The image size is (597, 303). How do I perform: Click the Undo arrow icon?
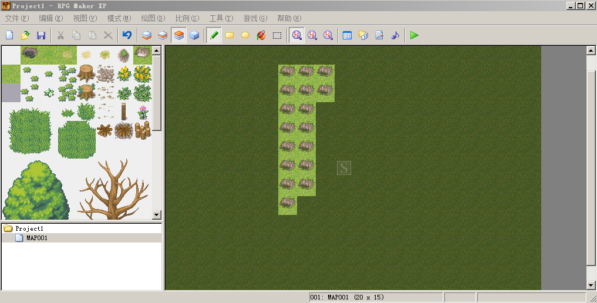[x=127, y=35]
